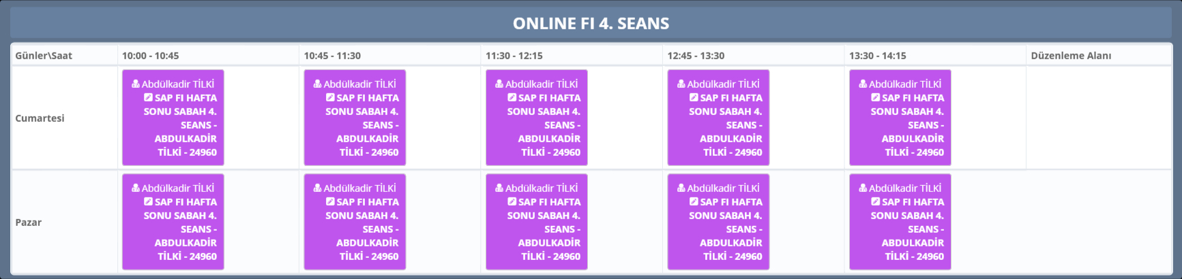Select the ONLINE FI 4. SEANS title bar

(x=591, y=23)
